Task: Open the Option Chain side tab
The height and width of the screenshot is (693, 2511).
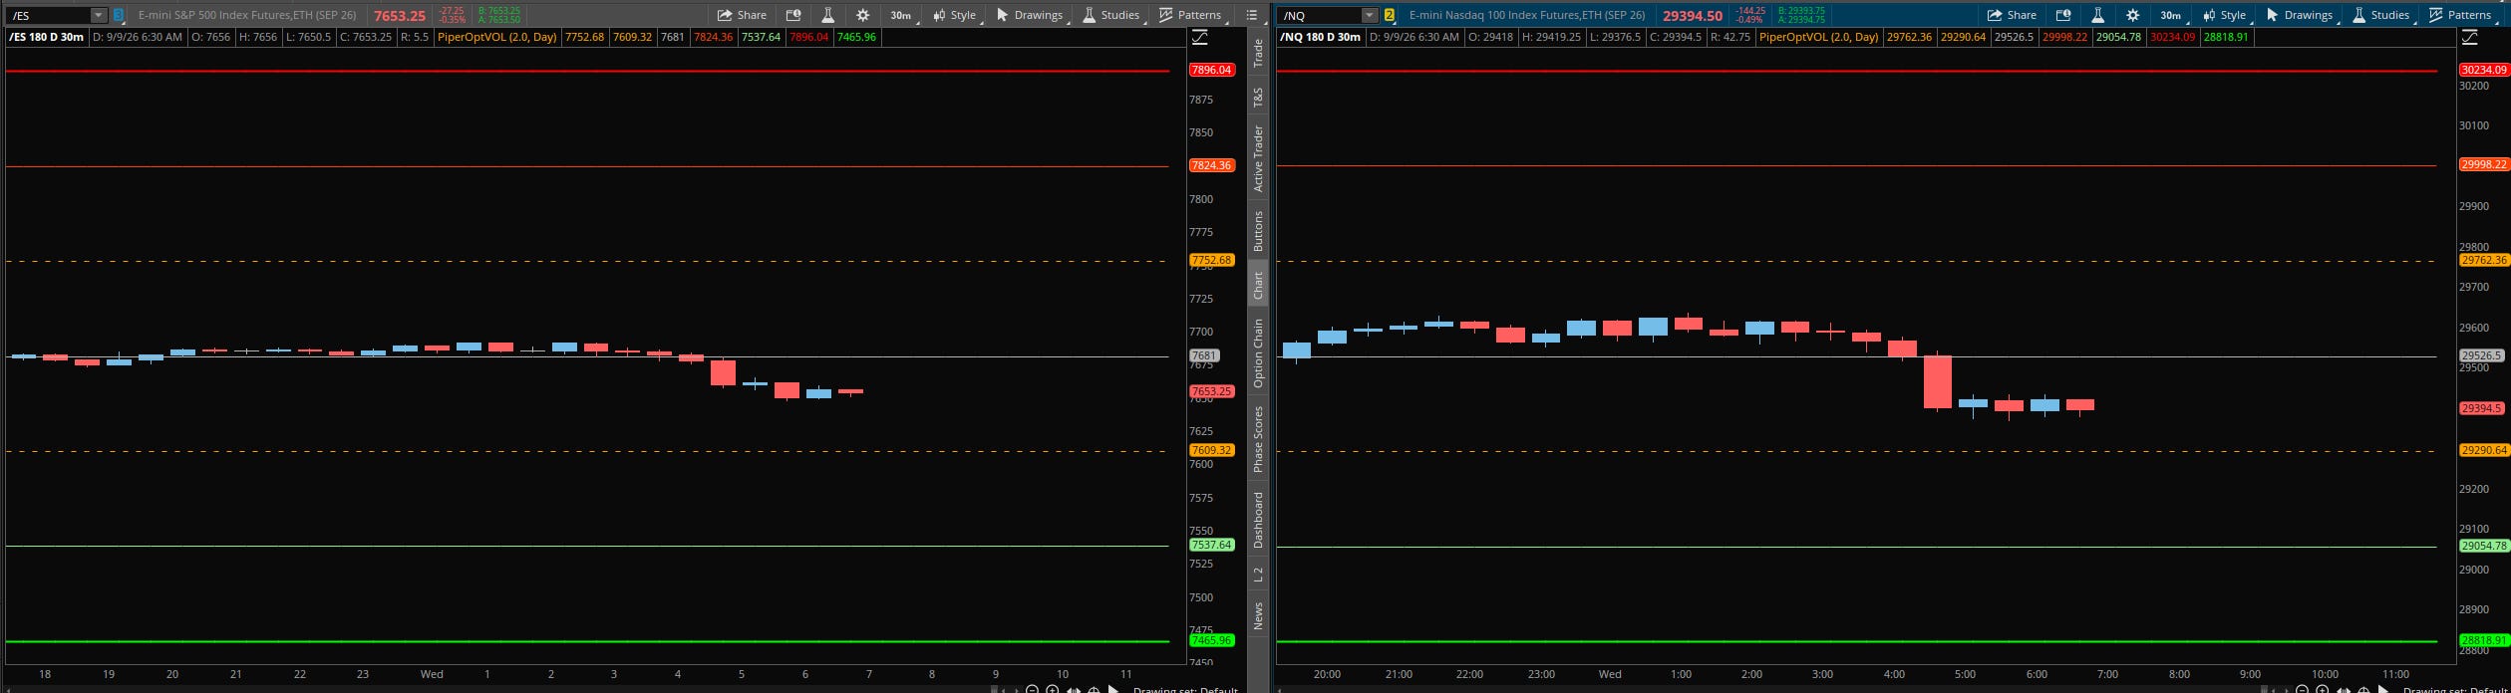Action: pyautogui.click(x=1258, y=352)
